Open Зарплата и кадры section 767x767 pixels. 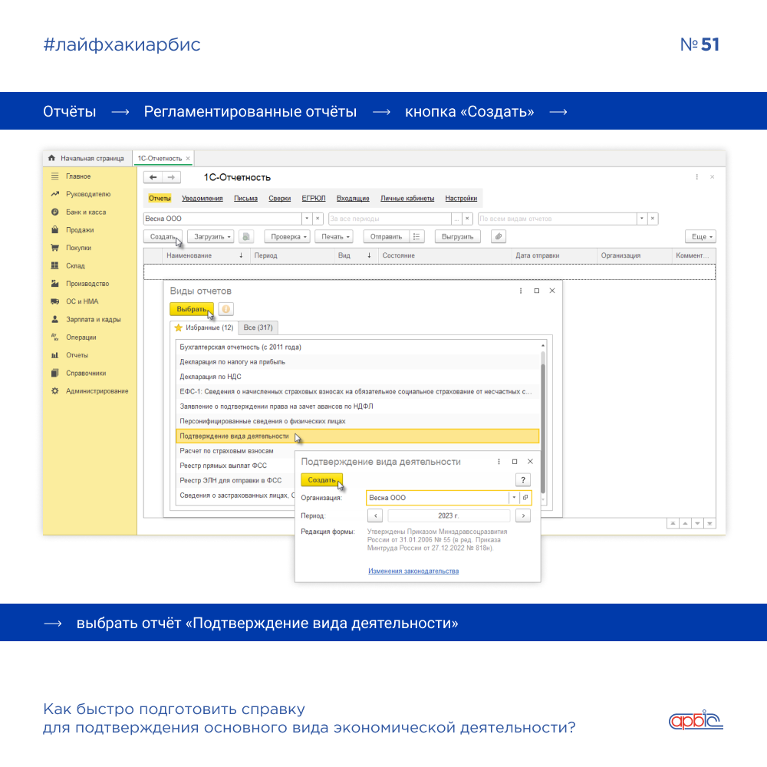tap(93, 319)
